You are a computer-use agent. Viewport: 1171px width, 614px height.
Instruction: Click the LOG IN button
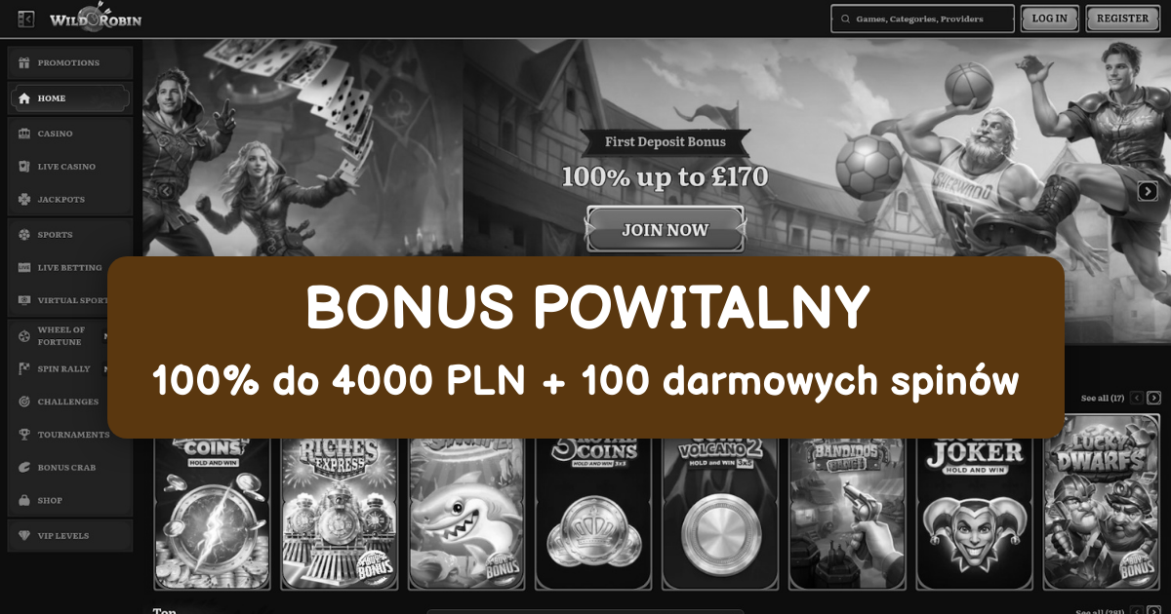click(1050, 19)
